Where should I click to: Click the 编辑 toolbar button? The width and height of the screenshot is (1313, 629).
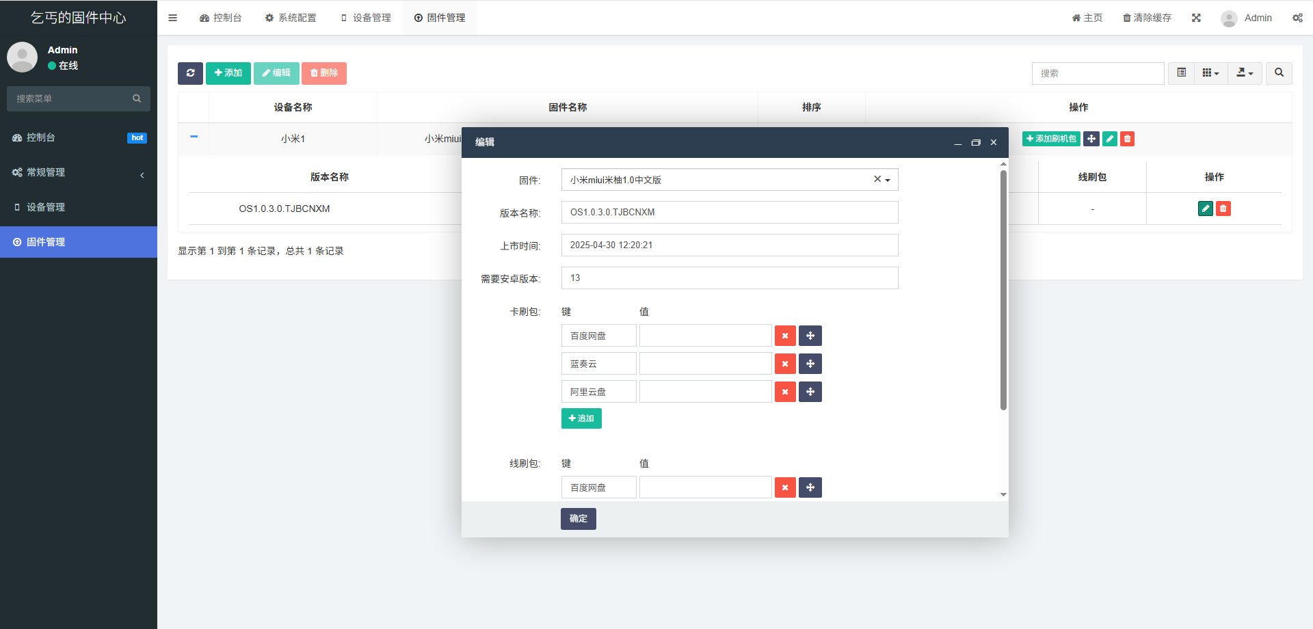click(276, 73)
